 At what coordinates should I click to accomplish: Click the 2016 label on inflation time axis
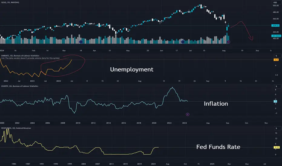(123, 123)
